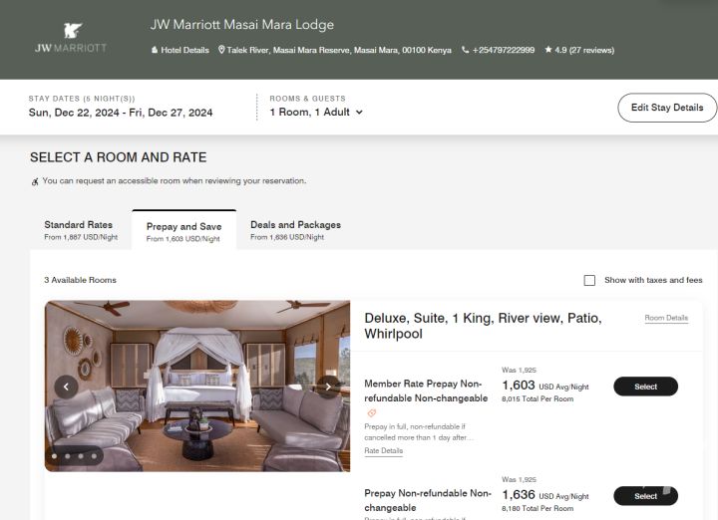Click the hotel building icon beside Hotel Details

point(155,50)
